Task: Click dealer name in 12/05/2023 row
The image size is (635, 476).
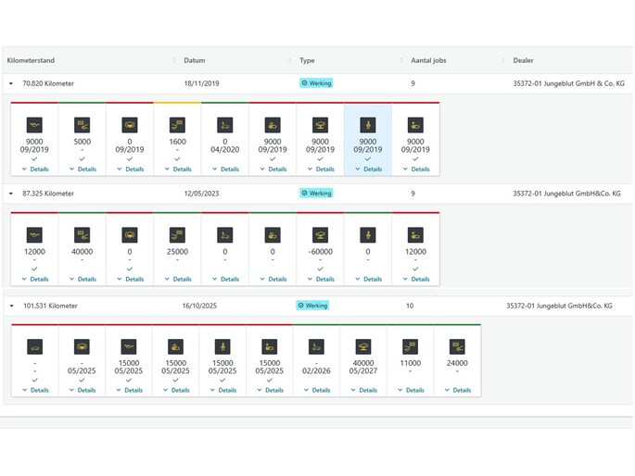Action: (x=567, y=194)
